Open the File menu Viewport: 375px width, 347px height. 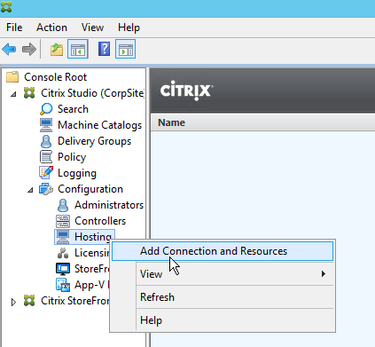click(14, 28)
